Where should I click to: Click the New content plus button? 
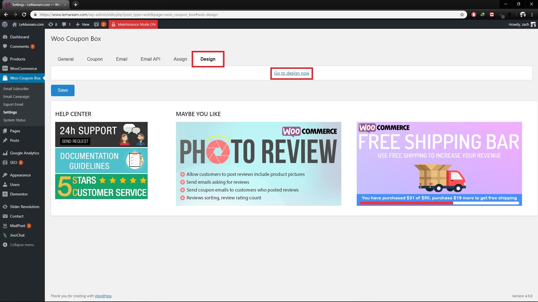(82, 24)
